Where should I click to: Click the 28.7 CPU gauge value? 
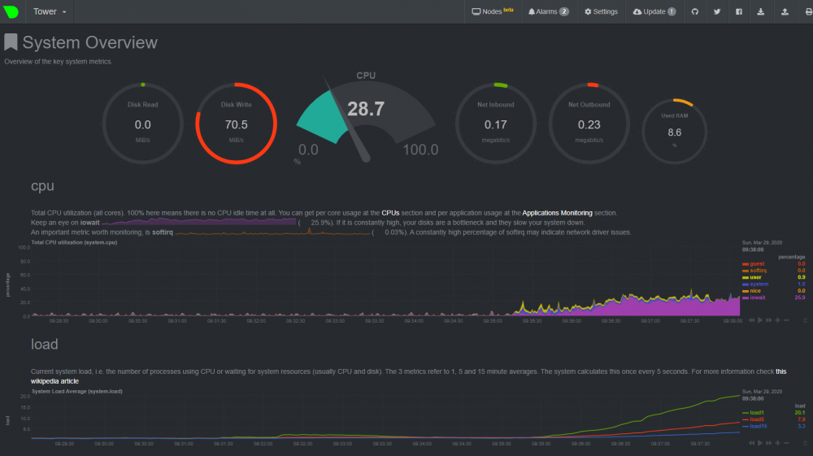click(366, 109)
